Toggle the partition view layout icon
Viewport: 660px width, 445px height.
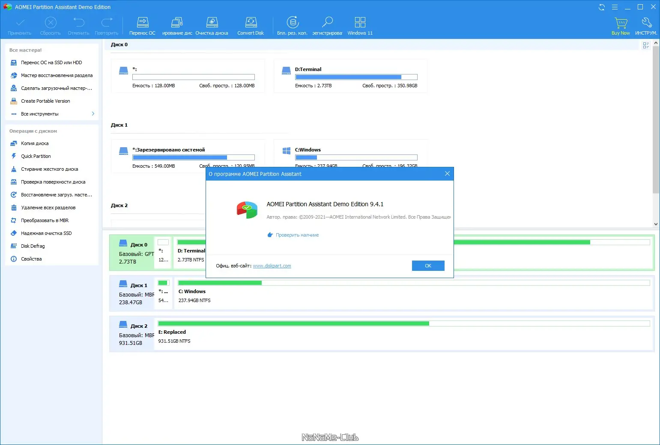(646, 45)
